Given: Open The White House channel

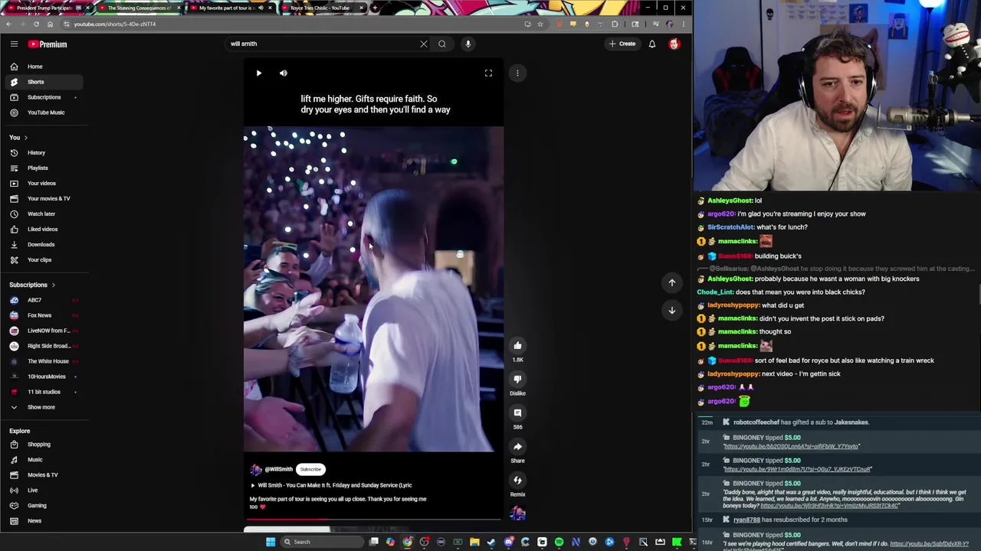Looking at the screenshot, I should [x=44, y=361].
